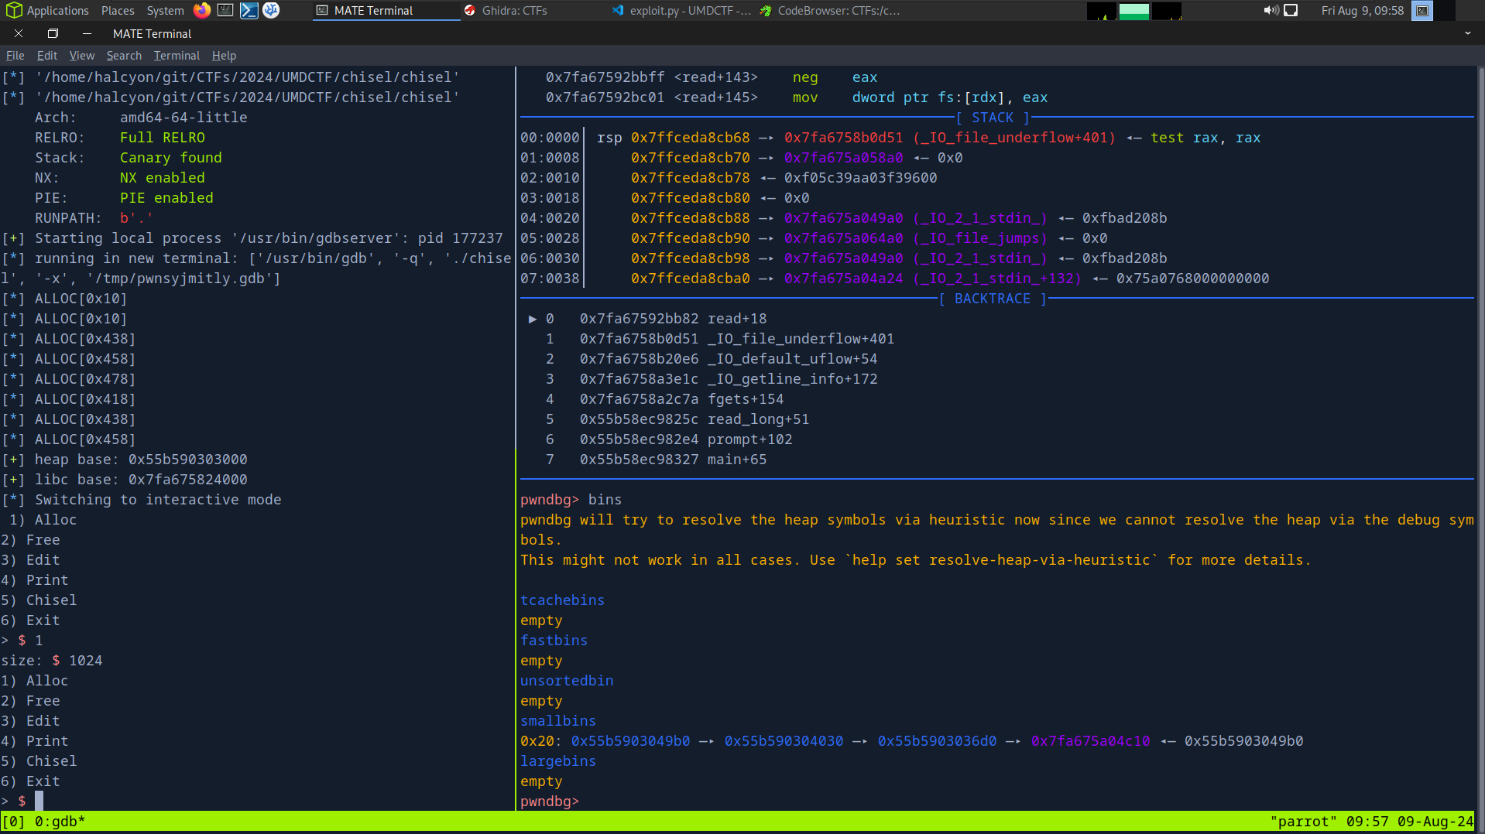
Task: Click the clock showing Fri Aug 9
Action: click(1362, 10)
